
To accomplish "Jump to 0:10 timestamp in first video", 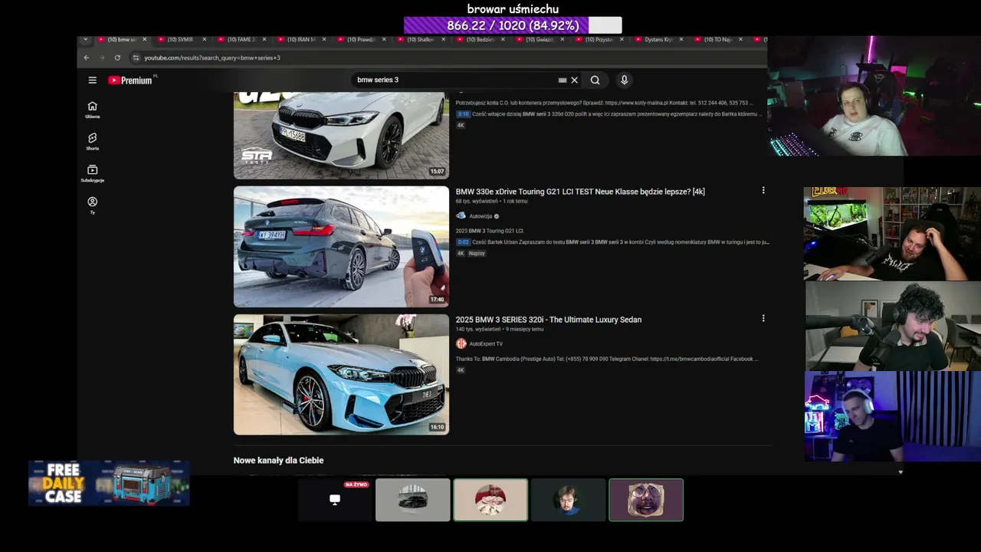I will [x=463, y=114].
